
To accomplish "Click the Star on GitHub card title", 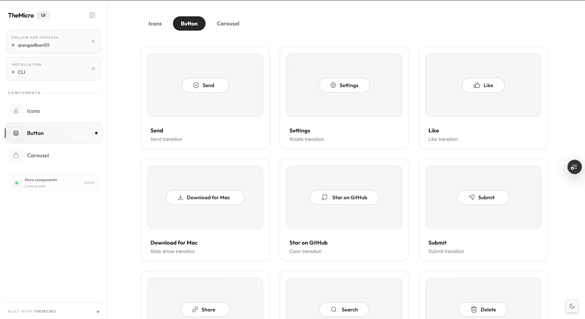I will [x=309, y=243].
